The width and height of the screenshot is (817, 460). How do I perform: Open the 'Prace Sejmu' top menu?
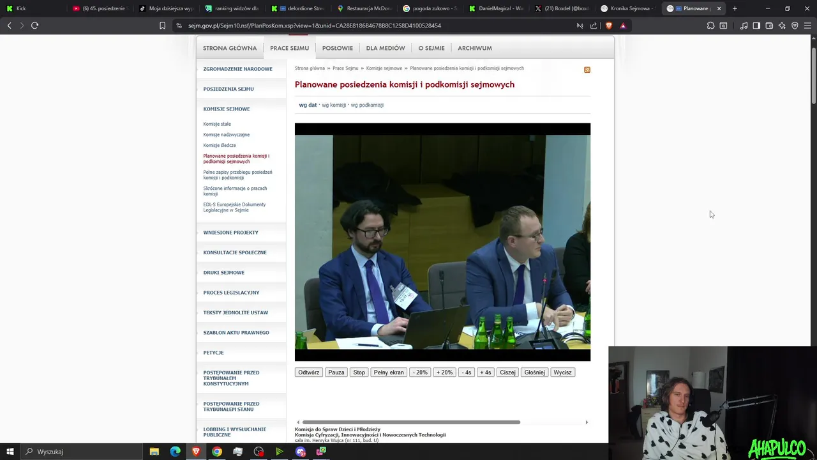tap(289, 48)
